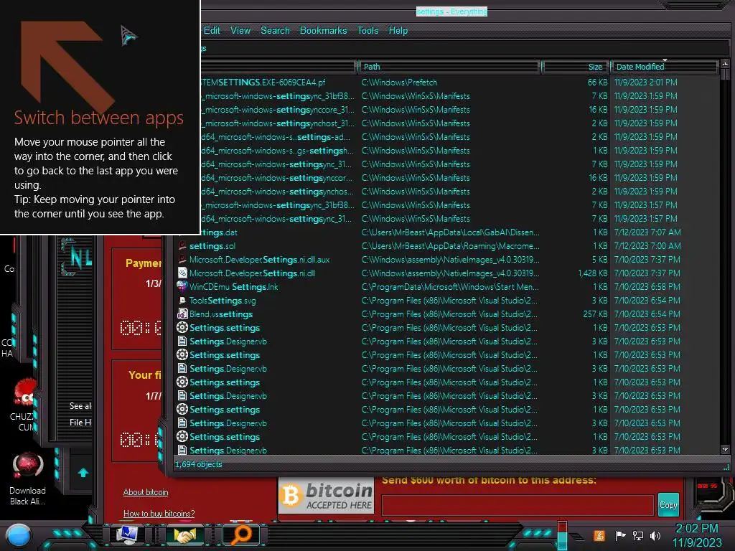The image size is (735, 551).
Task: Click the 11/9/2023 2:01 PM date cell
Action: 645,83
